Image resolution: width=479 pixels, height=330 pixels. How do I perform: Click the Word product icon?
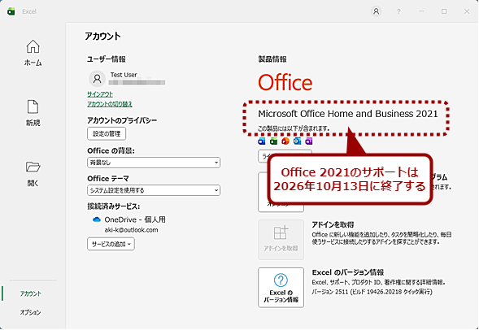click(262, 141)
